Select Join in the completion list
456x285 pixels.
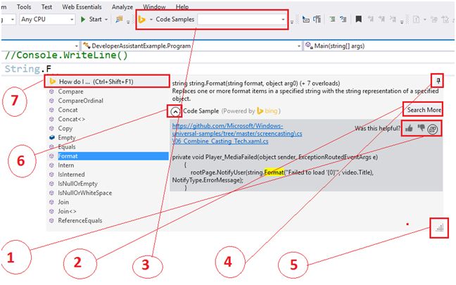[63, 202]
